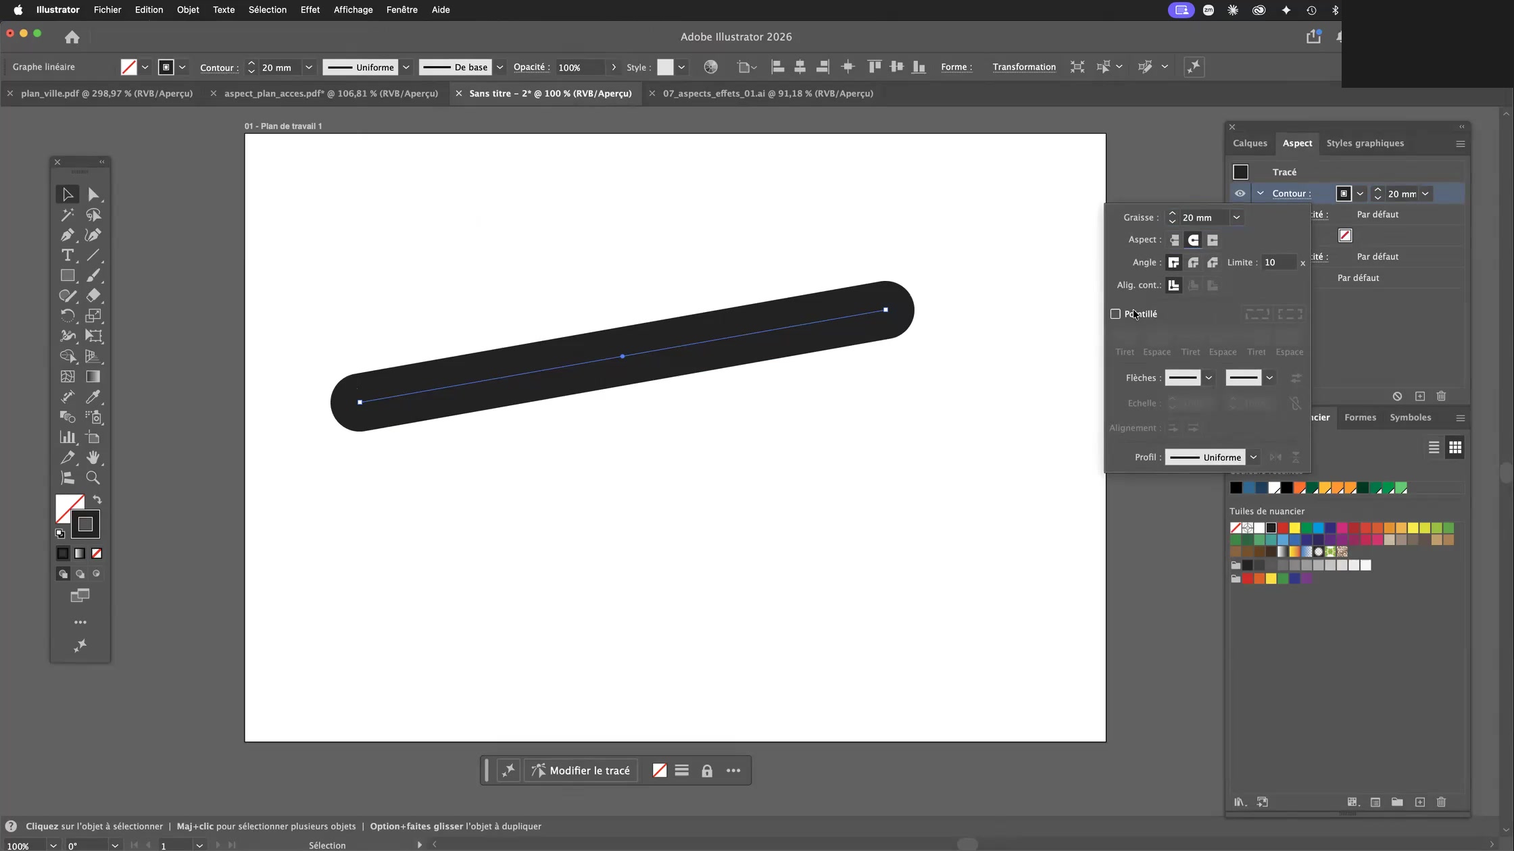
Task: Click Modifier le tracé button
Action: 581,771
